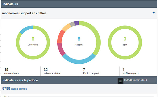Select the 7 Photos de profil stat
Image resolution: width=158 pixels, height=97 pixels.
point(91,71)
